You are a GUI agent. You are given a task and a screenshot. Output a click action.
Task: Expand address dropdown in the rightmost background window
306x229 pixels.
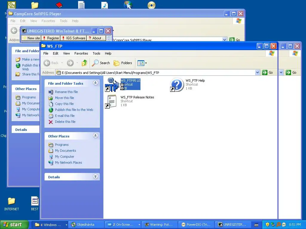281,73
